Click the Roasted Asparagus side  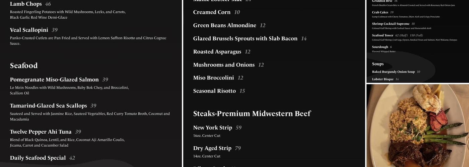click(x=217, y=51)
